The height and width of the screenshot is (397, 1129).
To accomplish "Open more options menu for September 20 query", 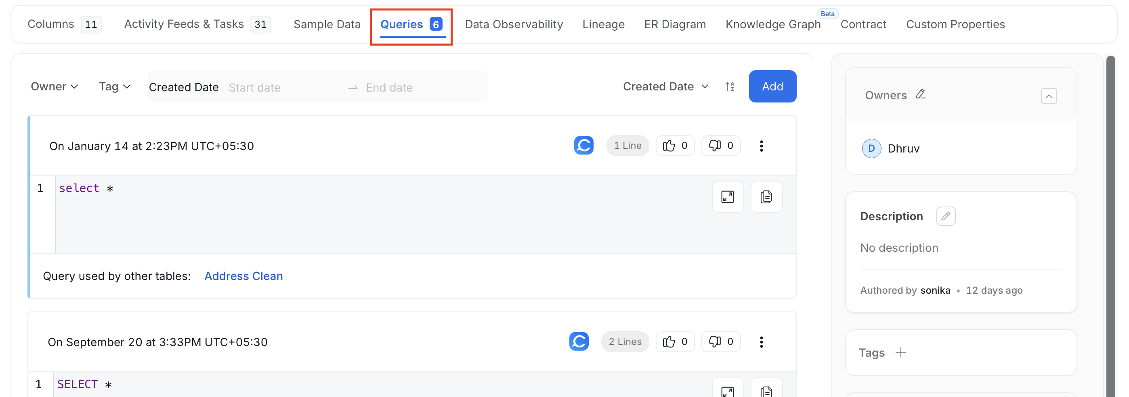I will pyautogui.click(x=761, y=342).
